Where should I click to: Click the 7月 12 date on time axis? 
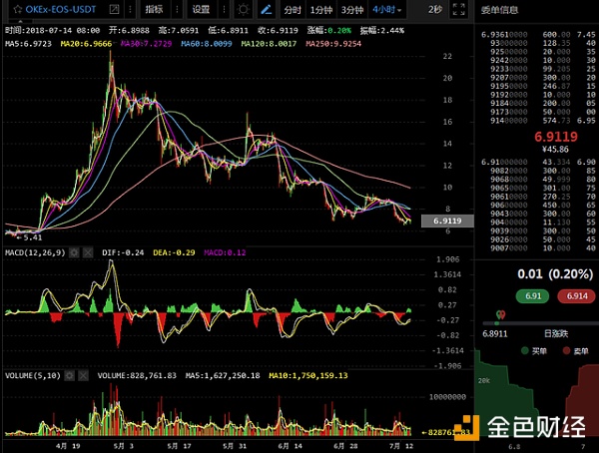pyautogui.click(x=401, y=446)
